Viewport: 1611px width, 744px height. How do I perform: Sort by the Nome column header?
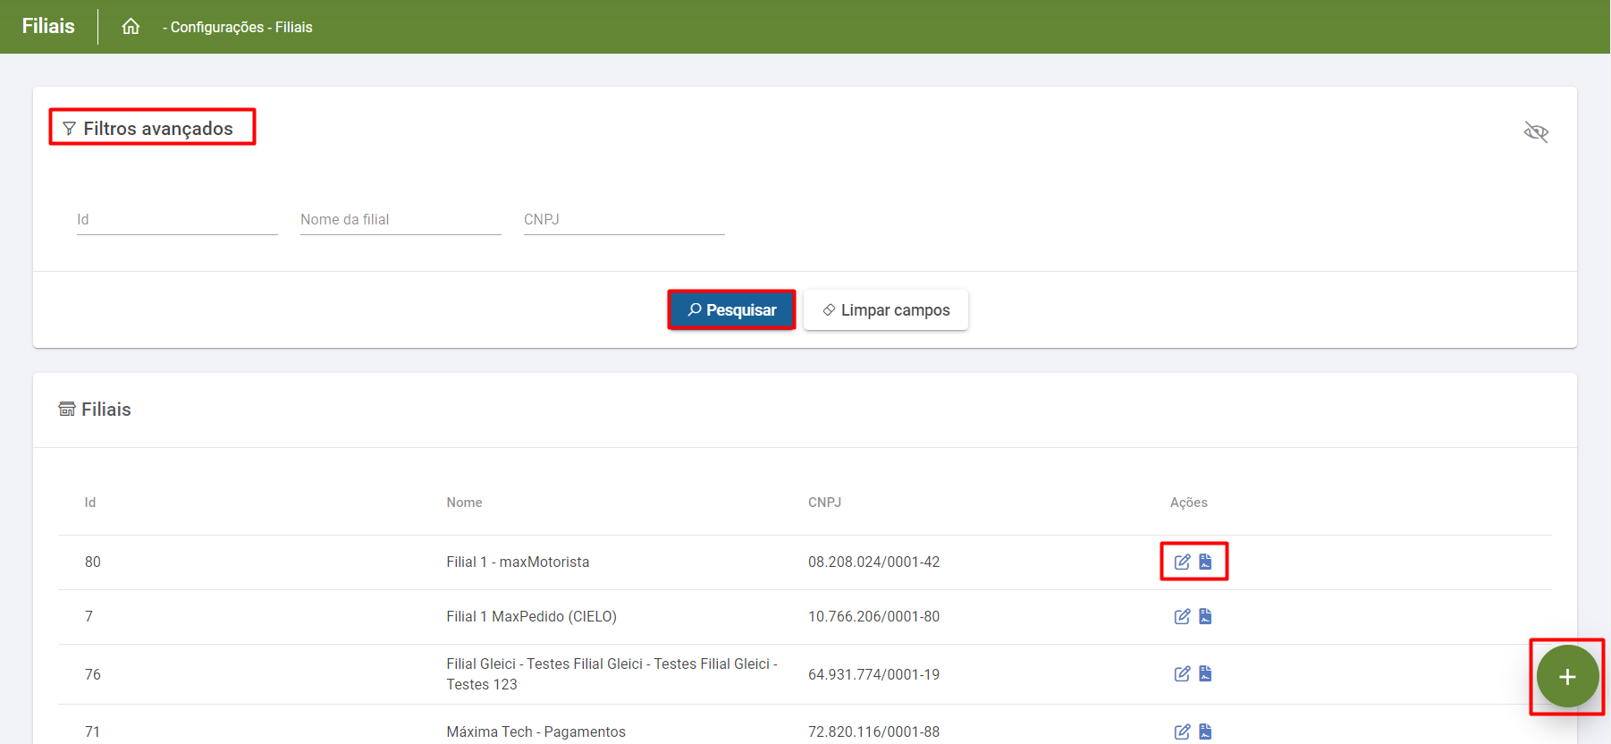coord(464,503)
